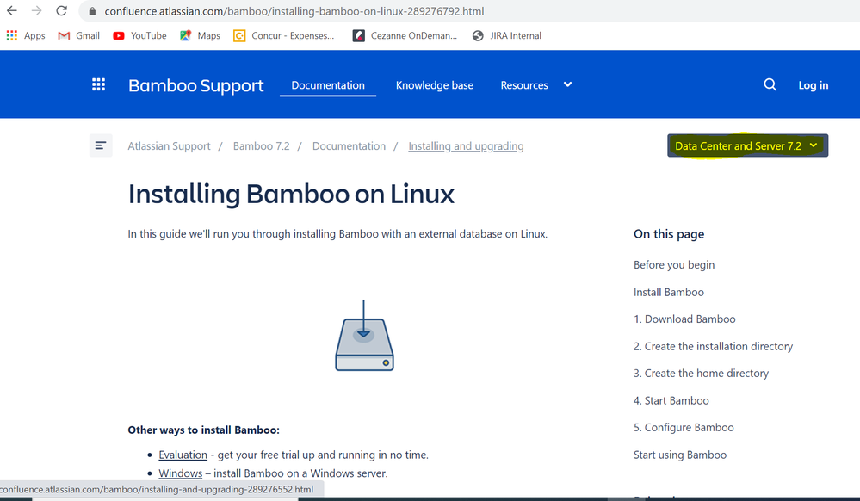Viewport: 860px width, 501px height.
Task: Open the Evaluation link
Action: click(x=183, y=455)
